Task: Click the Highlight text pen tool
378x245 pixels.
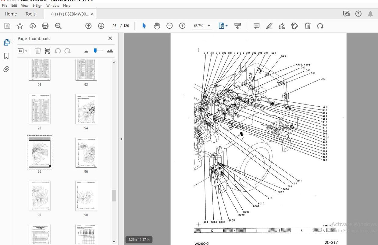Action: 269,26
